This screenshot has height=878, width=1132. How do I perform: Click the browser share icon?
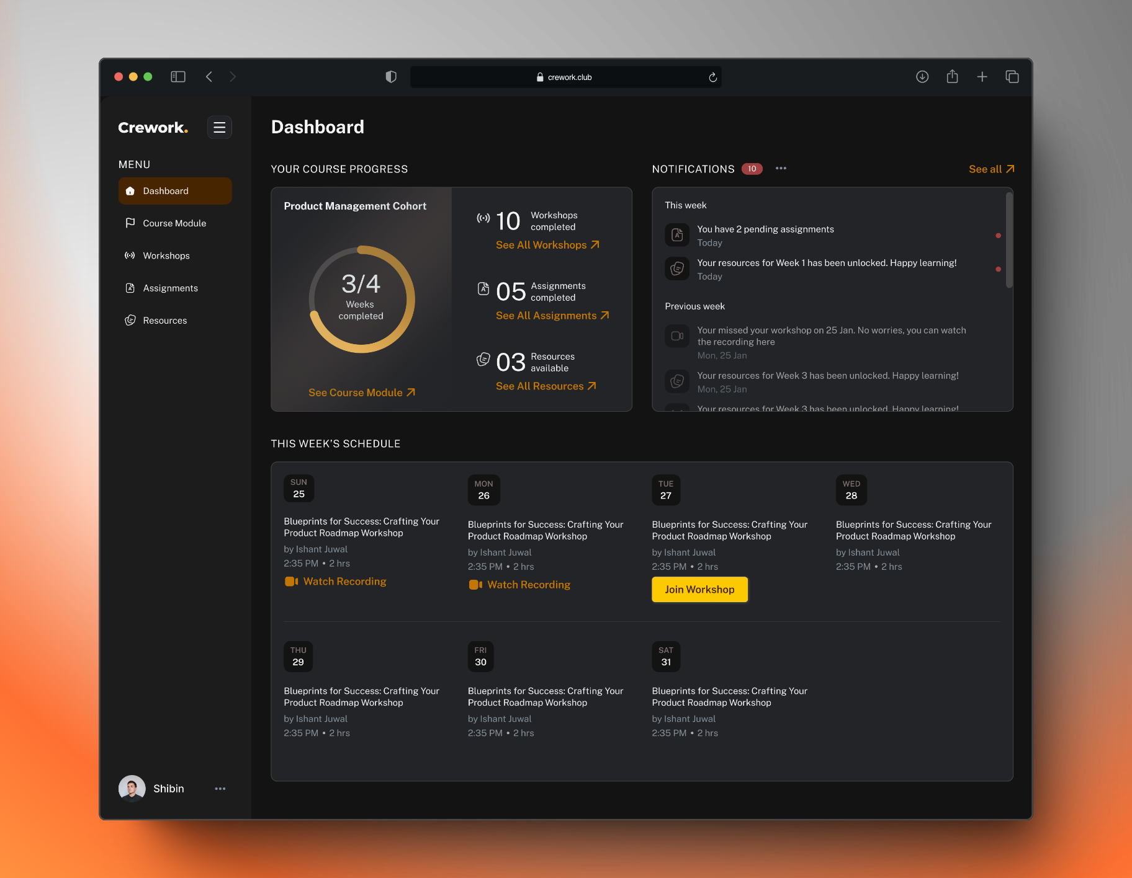tap(952, 76)
